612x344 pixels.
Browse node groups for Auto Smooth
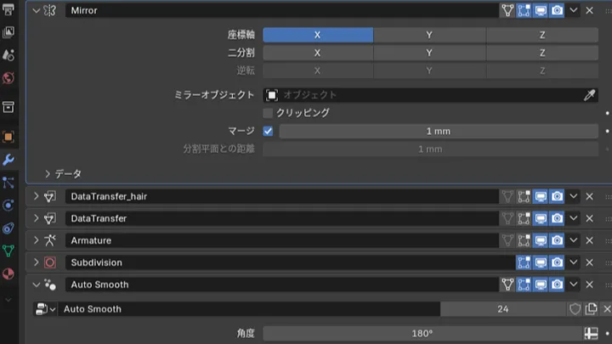(46, 309)
